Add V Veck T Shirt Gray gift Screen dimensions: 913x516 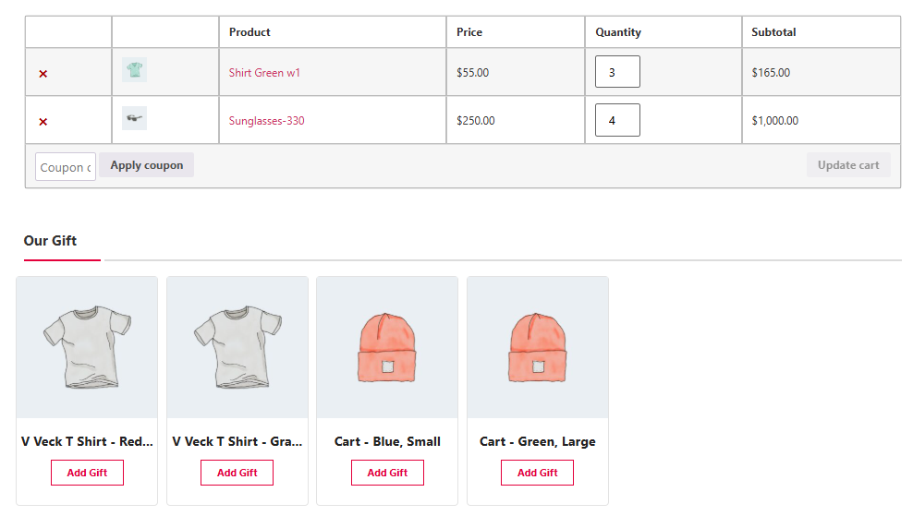pos(237,473)
